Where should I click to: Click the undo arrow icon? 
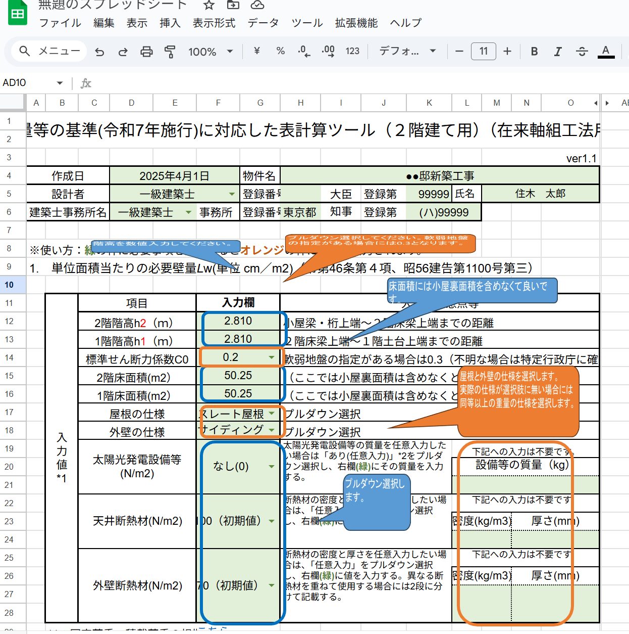point(99,51)
